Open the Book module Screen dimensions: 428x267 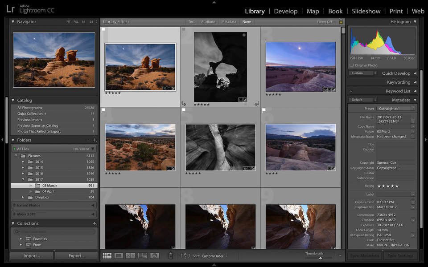pyautogui.click(x=335, y=11)
